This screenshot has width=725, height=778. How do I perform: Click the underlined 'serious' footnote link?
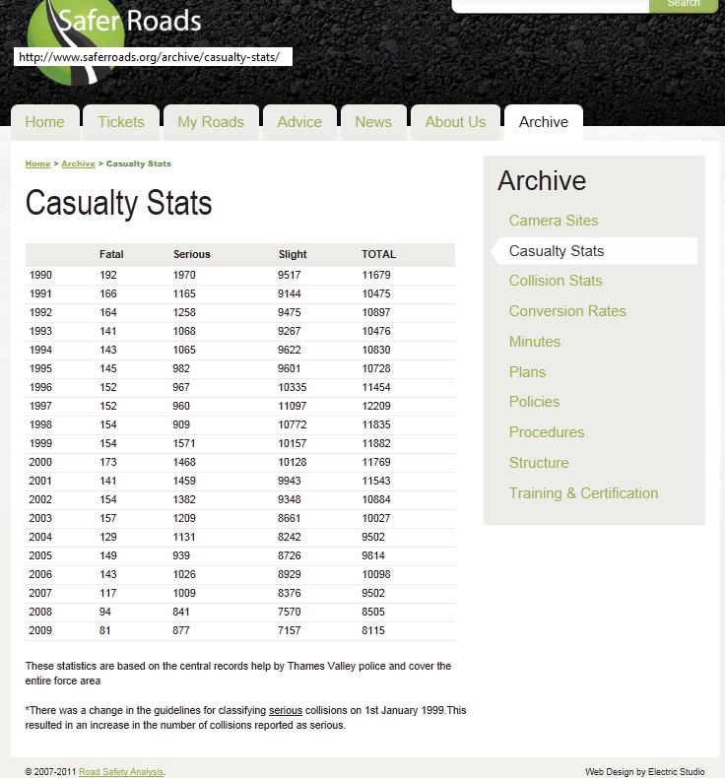(286, 710)
